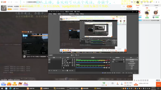This screenshot has height=90, width=161.
Task: Click the Properties gear button above the docks
Action: click(73, 55)
